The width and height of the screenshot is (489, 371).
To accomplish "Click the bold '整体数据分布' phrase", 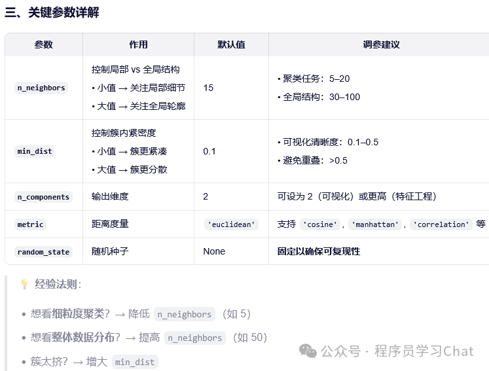I will 83,338.
